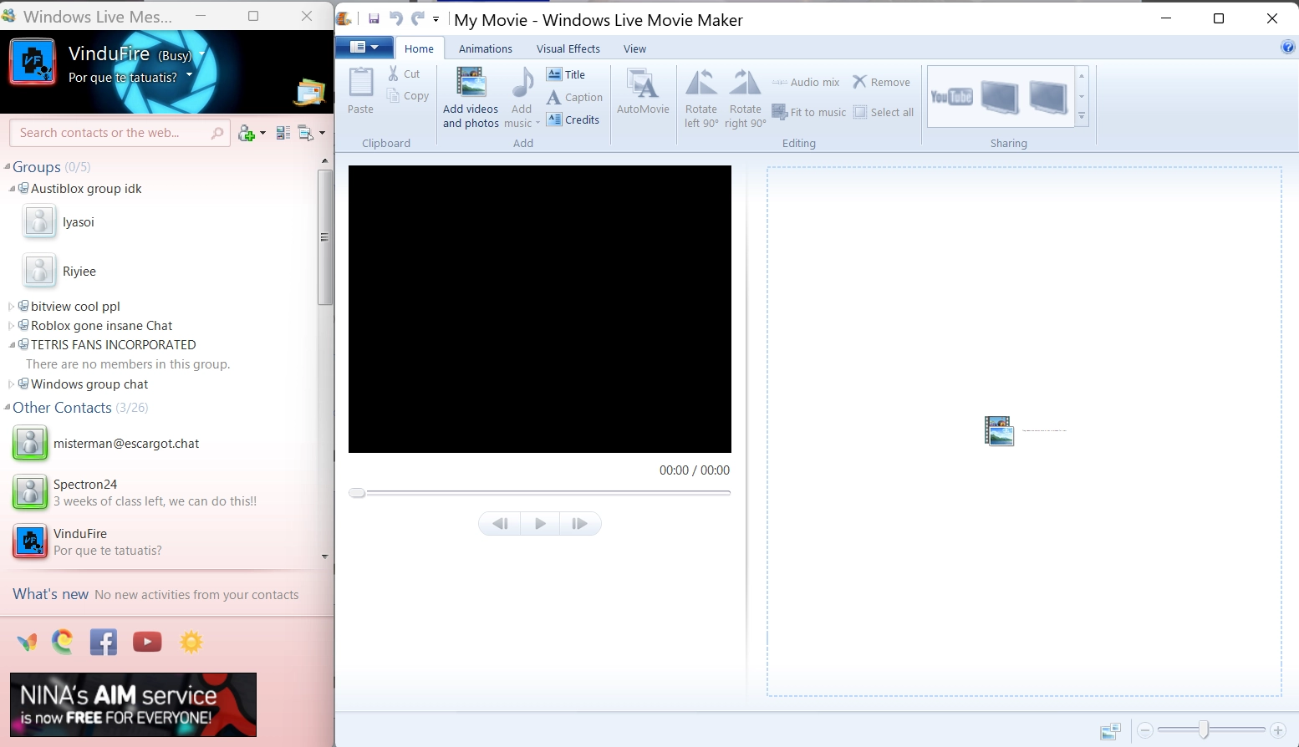1299x747 pixels.
Task: Add Credits to the movie
Action: click(x=573, y=119)
